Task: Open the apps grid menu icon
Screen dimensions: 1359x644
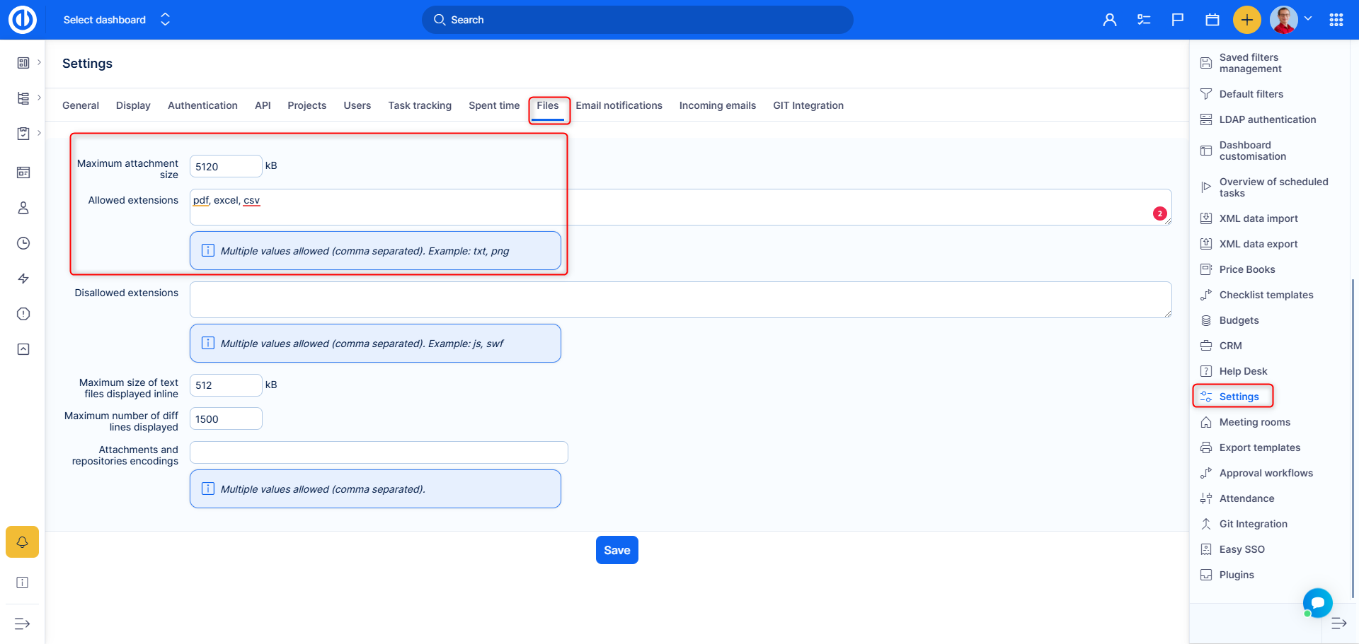Action: (1336, 20)
